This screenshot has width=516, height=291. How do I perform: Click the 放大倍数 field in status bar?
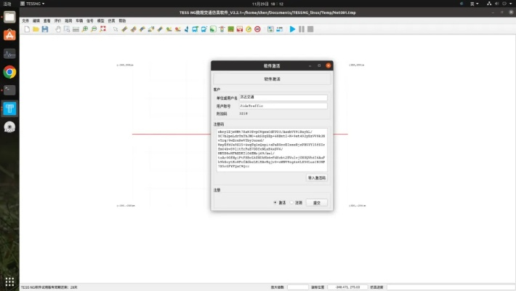click(x=298, y=287)
